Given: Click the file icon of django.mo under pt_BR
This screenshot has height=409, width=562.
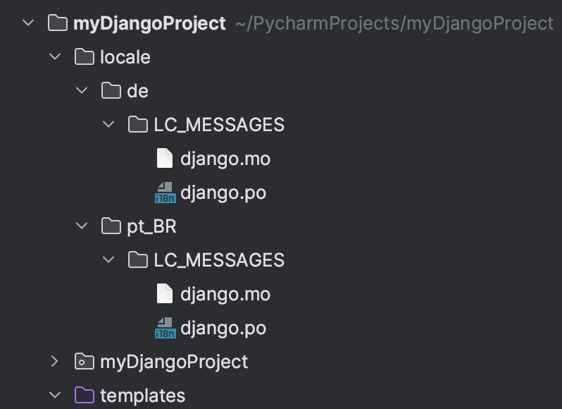Looking at the screenshot, I should 165,293.
